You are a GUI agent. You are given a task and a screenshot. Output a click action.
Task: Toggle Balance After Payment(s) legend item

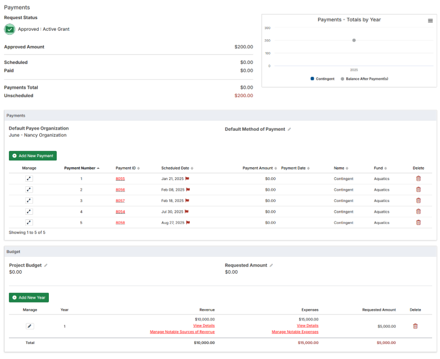(364, 79)
